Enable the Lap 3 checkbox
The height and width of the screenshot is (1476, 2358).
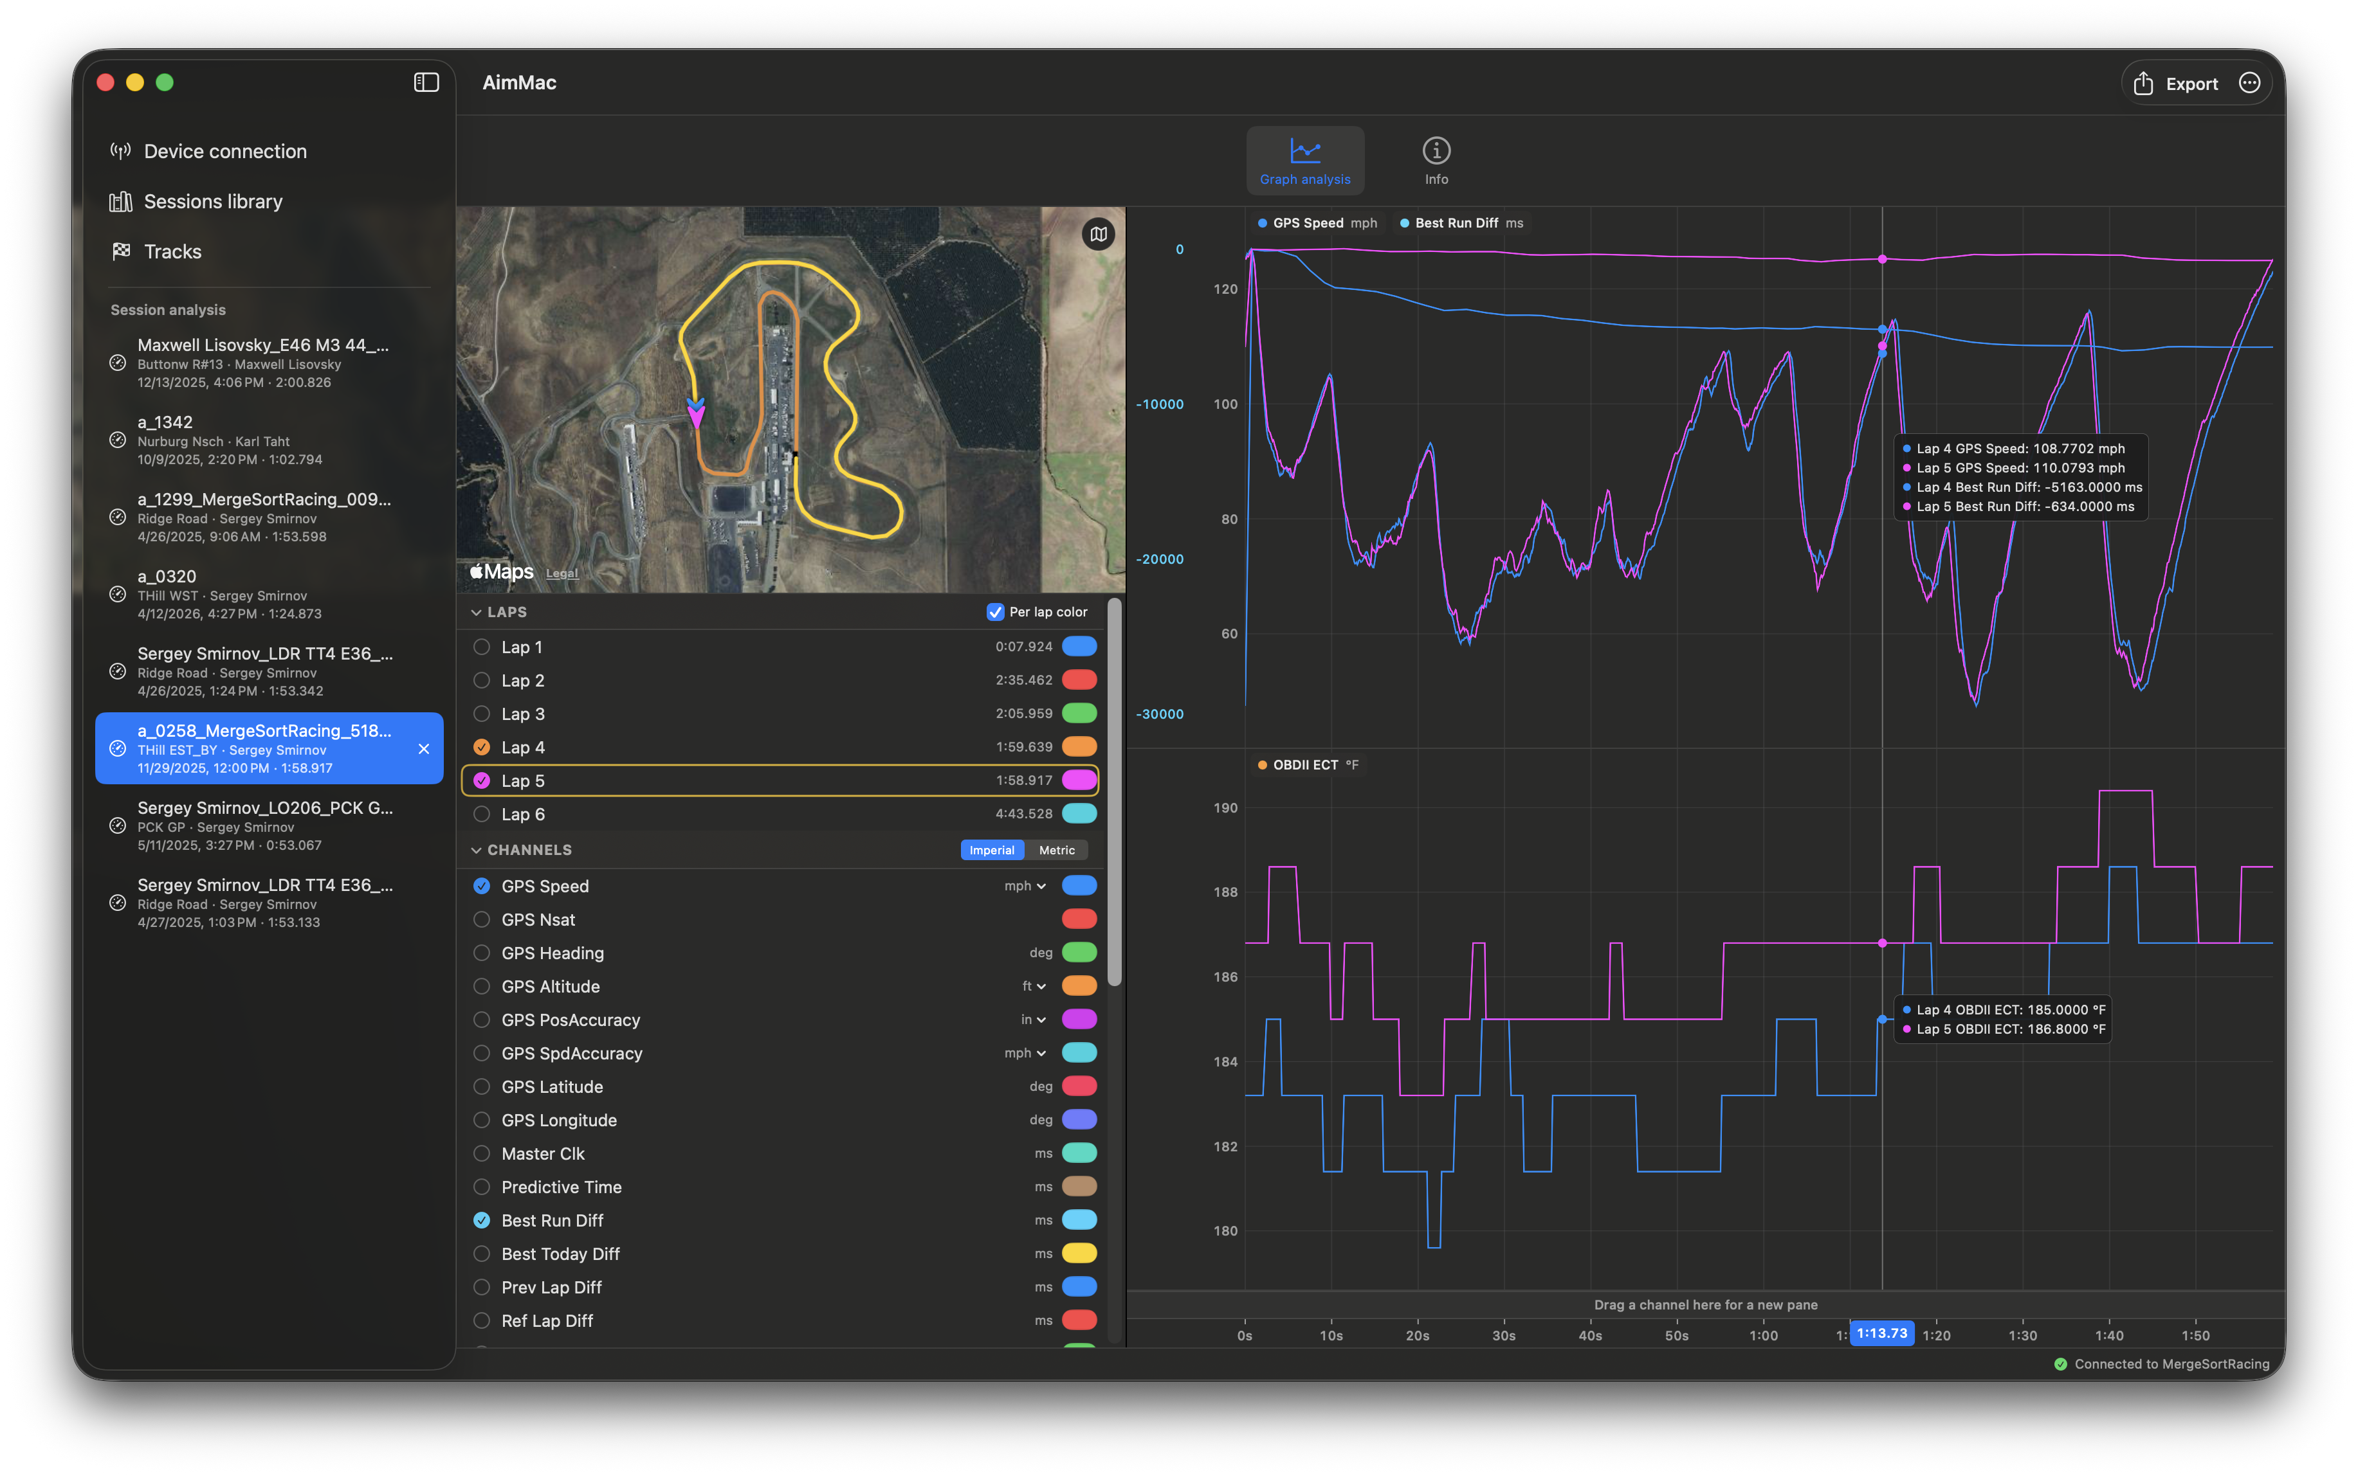point(482,714)
